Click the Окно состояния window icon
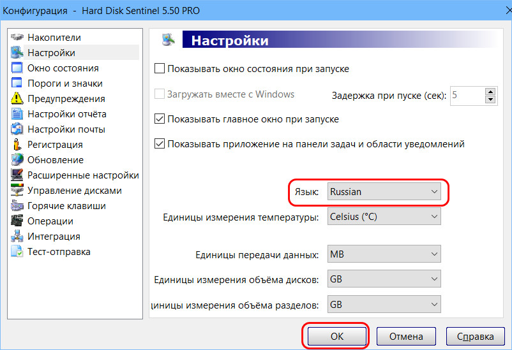 pos(17,68)
